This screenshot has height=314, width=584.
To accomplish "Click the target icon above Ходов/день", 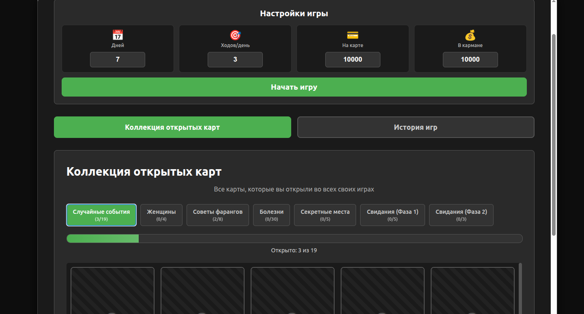I will 235,35.
